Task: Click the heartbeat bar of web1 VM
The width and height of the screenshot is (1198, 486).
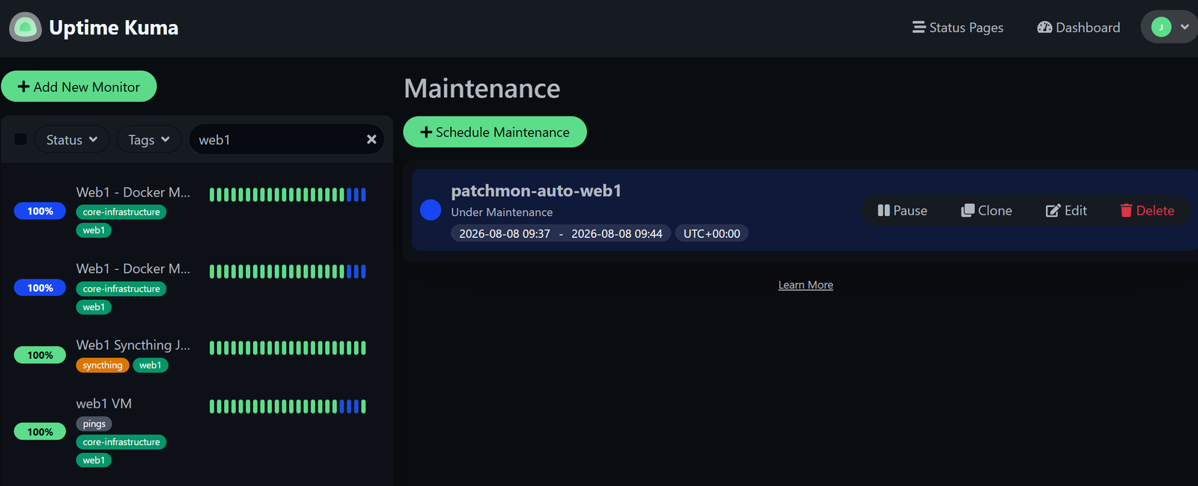Action: coord(288,407)
